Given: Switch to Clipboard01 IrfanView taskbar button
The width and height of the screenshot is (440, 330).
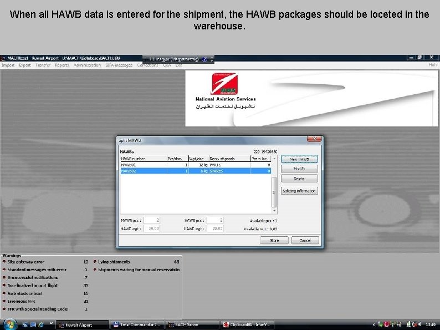Looking at the screenshot, I should click(247, 325).
